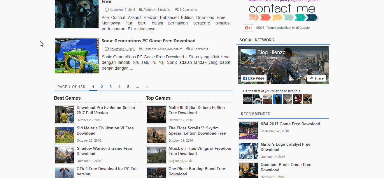Go to pagination page 5

128,87
